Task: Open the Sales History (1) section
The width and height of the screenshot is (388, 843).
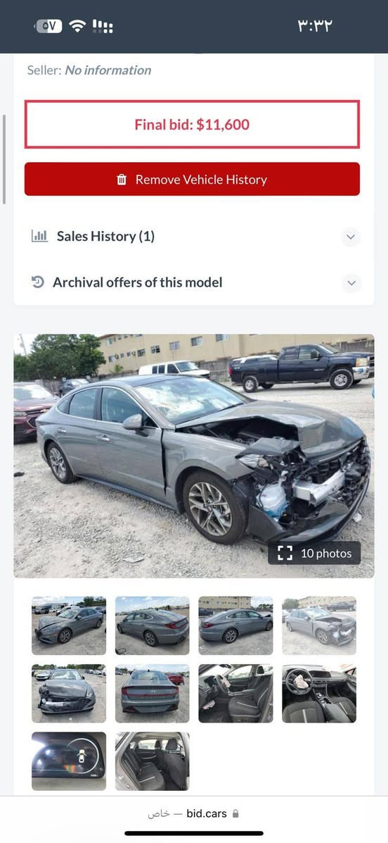Action: click(194, 237)
